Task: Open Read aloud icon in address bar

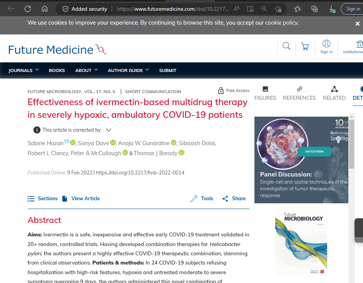Action: (x=236, y=9)
